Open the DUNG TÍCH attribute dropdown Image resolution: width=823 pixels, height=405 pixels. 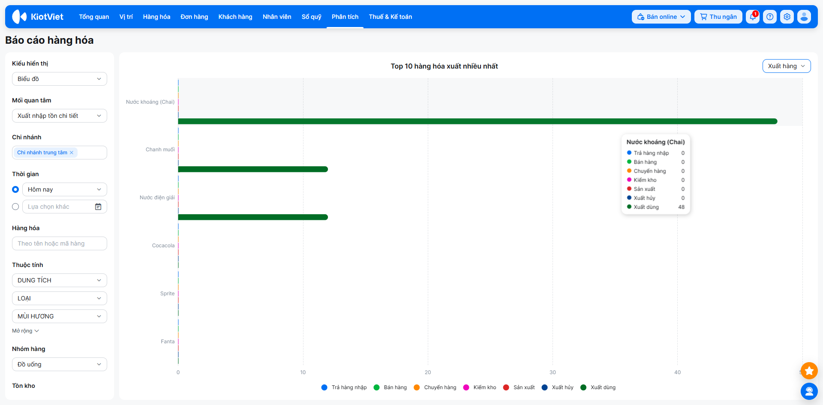coord(60,280)
